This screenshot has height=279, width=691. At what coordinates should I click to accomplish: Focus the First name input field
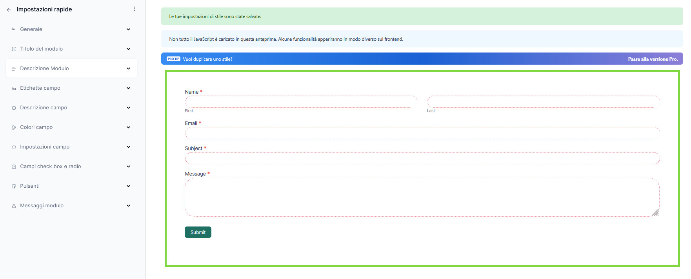[x=301, y=102]
